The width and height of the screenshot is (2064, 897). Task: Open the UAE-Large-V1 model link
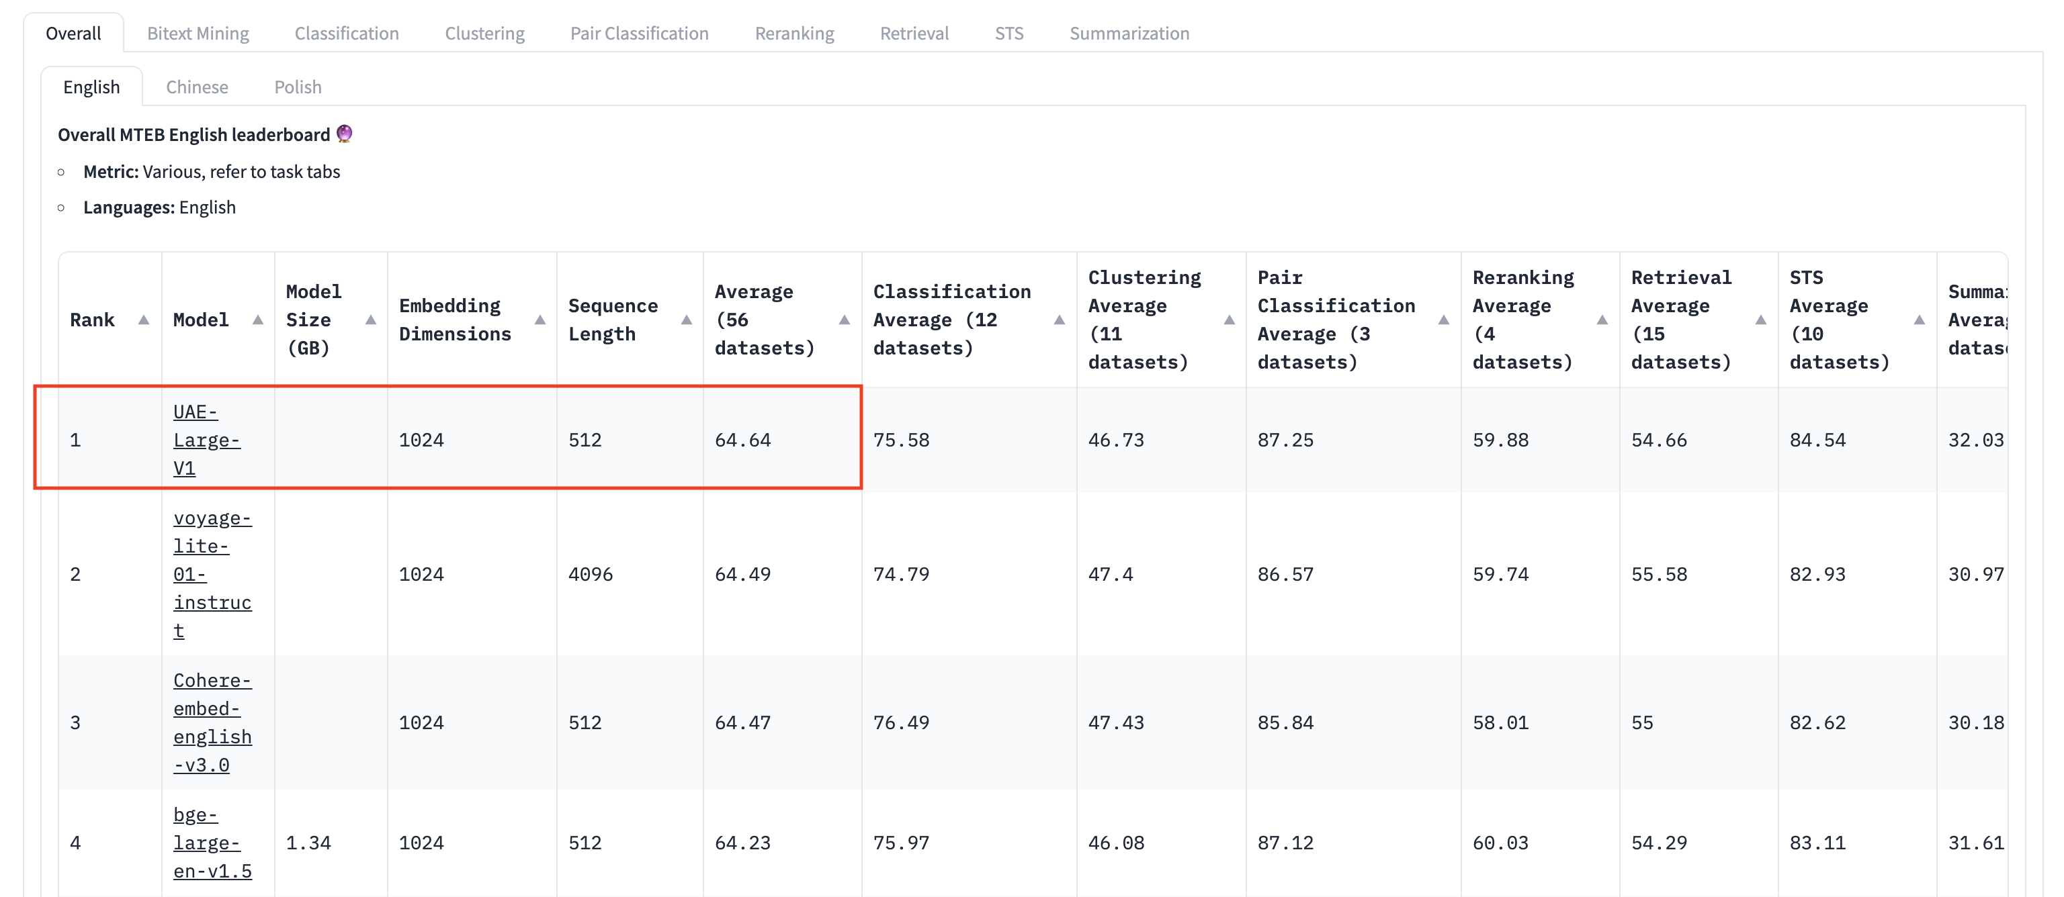pyautogui.click(x=206, y=440)
